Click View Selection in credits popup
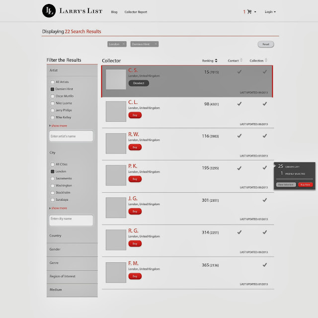This screenshot has width=318, height=318. [x=286, y=185]
